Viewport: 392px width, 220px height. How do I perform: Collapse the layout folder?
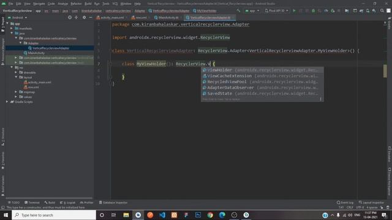16,77
